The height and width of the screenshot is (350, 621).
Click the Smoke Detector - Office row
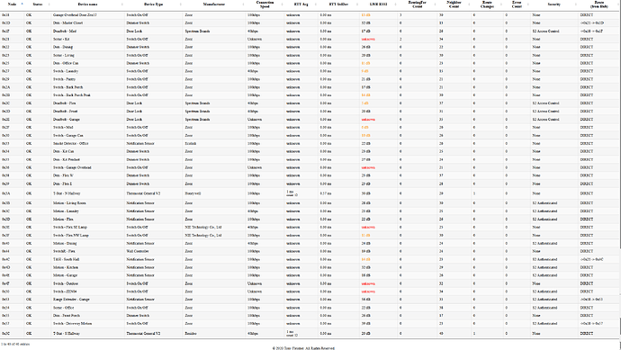310,143
